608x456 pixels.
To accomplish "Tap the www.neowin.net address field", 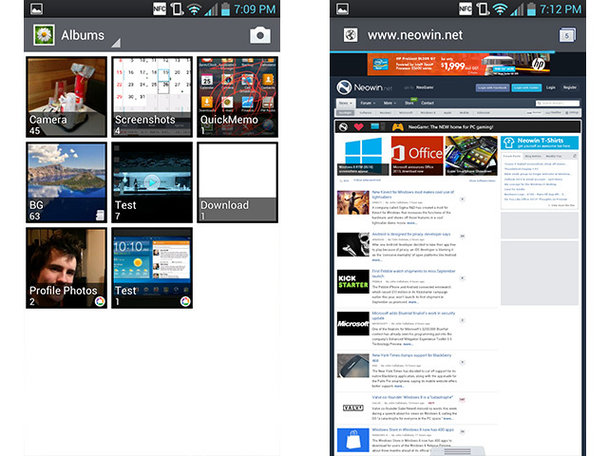I will (x=415, y=35).
